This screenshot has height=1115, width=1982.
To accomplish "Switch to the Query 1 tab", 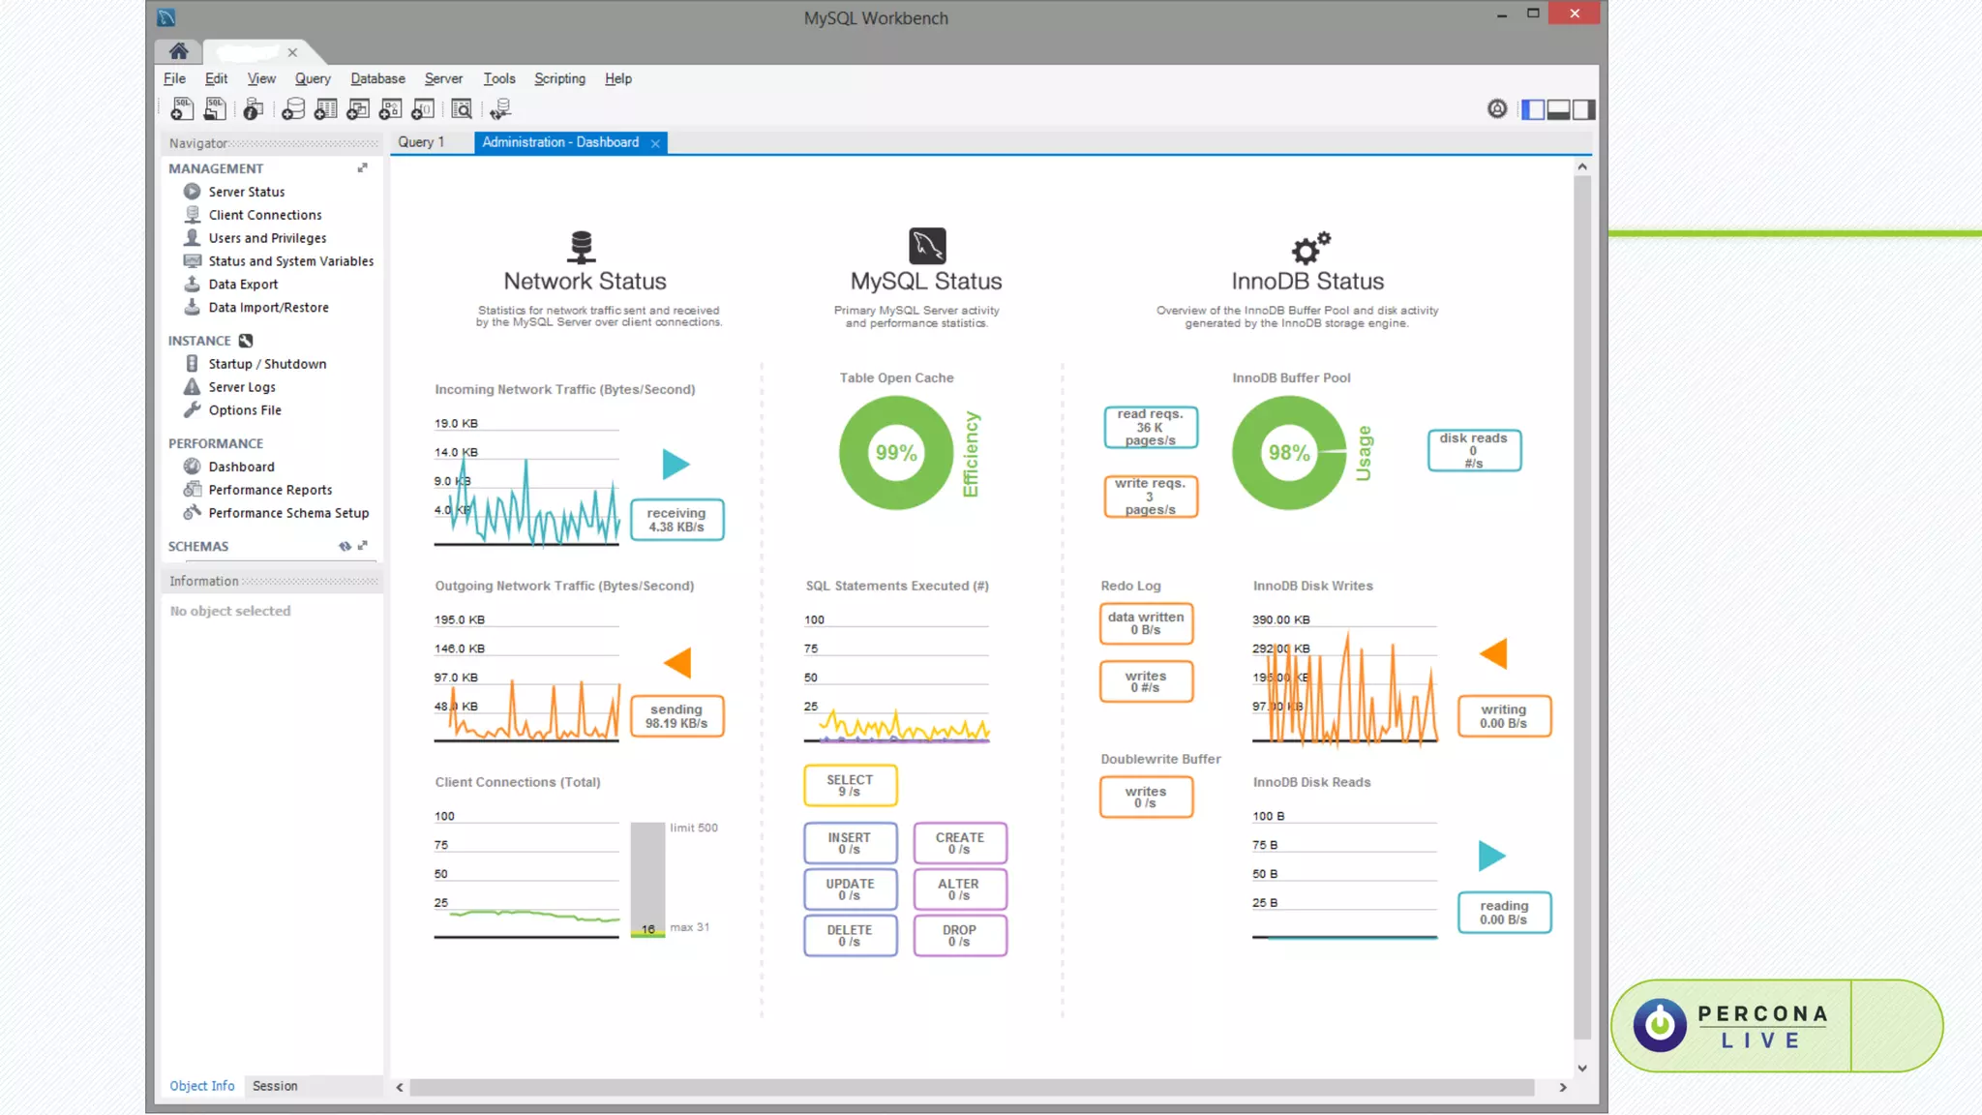I will point(421,142).
